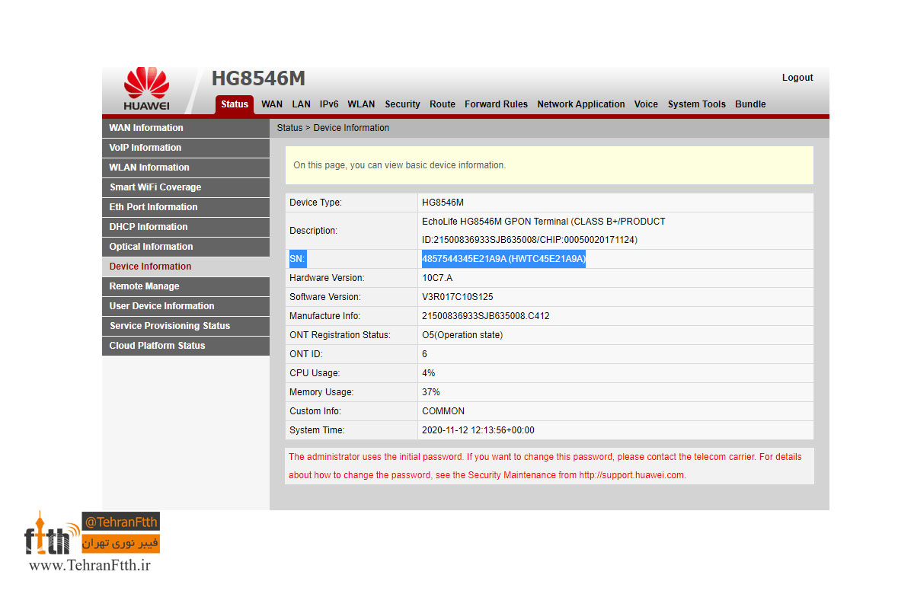Select Device Information sidebar item
The image size is (914, 594).
(186, 267)
